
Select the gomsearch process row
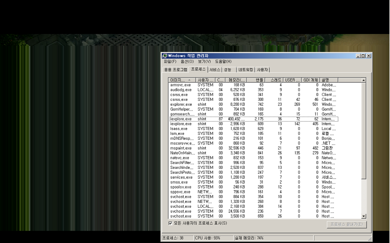tap(253, 114)
